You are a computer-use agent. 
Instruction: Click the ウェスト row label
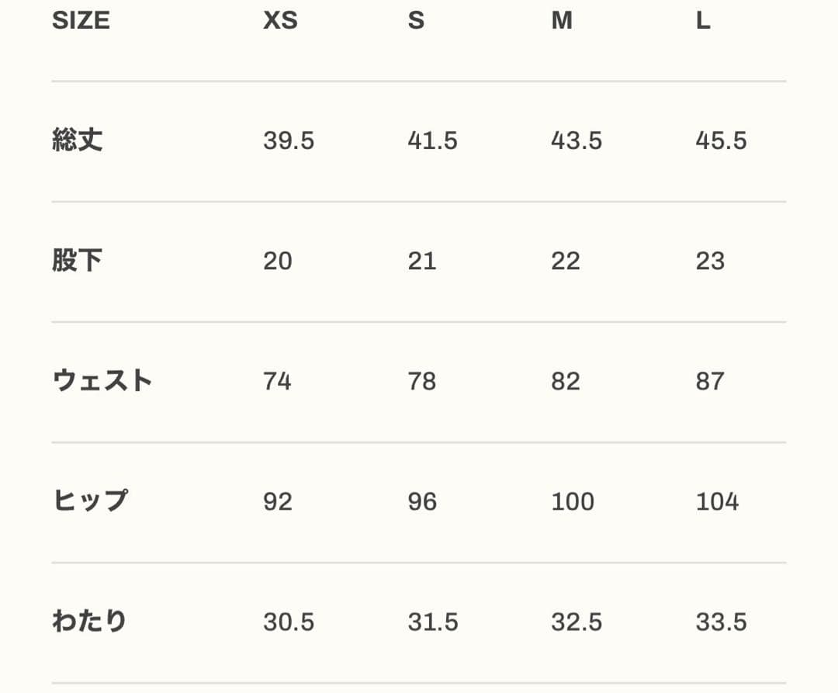click(102, 381)
